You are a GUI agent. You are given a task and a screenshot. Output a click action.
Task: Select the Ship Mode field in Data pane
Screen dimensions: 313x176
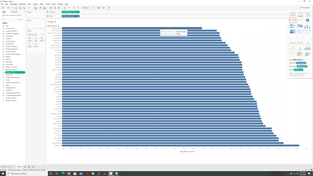tap(9, 64)
